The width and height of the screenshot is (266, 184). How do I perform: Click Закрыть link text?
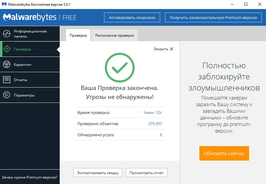coord(161,49)
